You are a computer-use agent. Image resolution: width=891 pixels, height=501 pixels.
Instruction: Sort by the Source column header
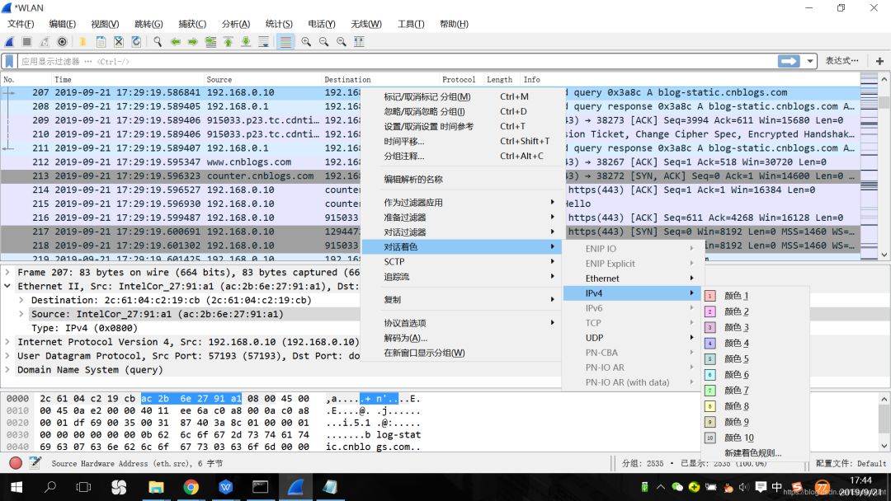[x=262, y=79]
